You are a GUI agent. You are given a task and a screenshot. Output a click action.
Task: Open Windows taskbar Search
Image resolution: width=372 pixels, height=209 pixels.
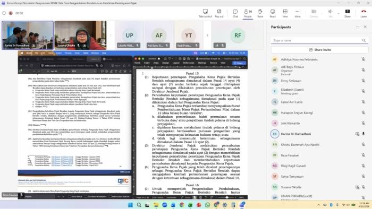[x=139, y=205]
